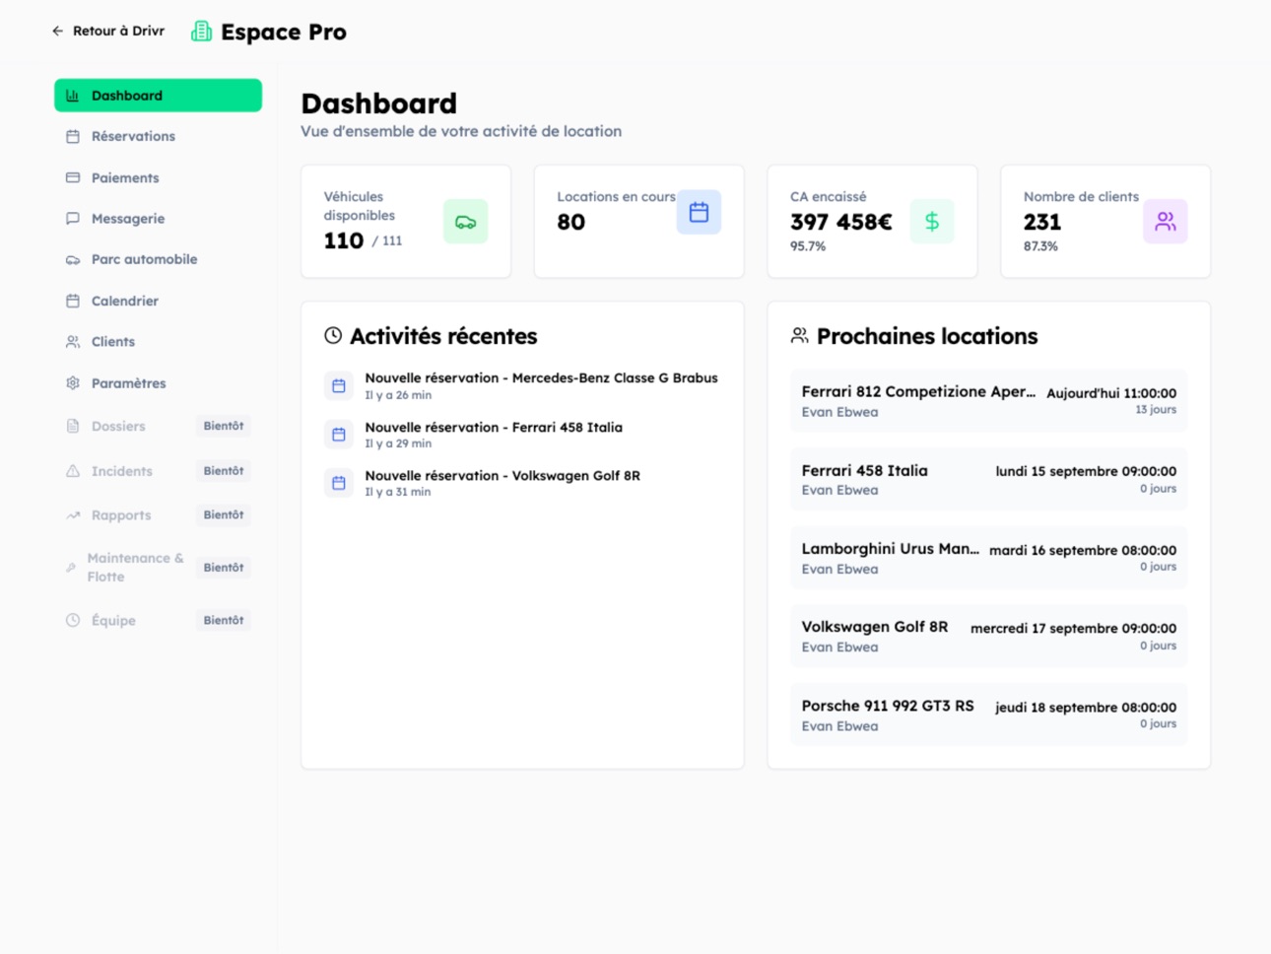Click the 87.3% percentage under Nombre de clients
This screenshot has width=1271, height=954.
tap(1040, 246)
